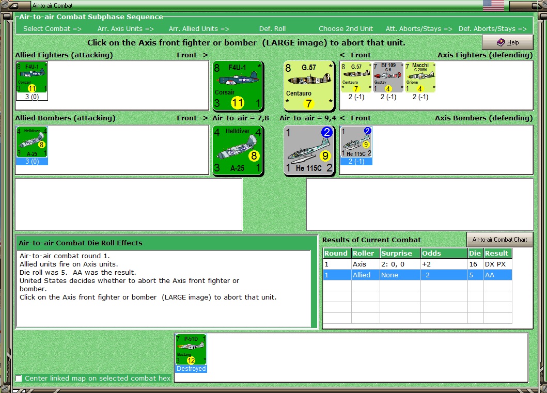Click the Die column header
Viewport: 547px width, 393px height.
(x=475, y=253)
